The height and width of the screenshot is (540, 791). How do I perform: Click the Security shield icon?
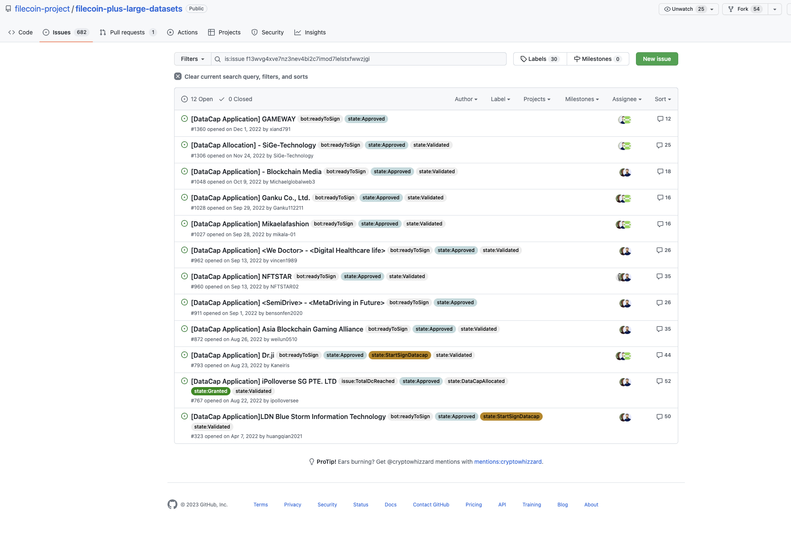coord(254,32)
